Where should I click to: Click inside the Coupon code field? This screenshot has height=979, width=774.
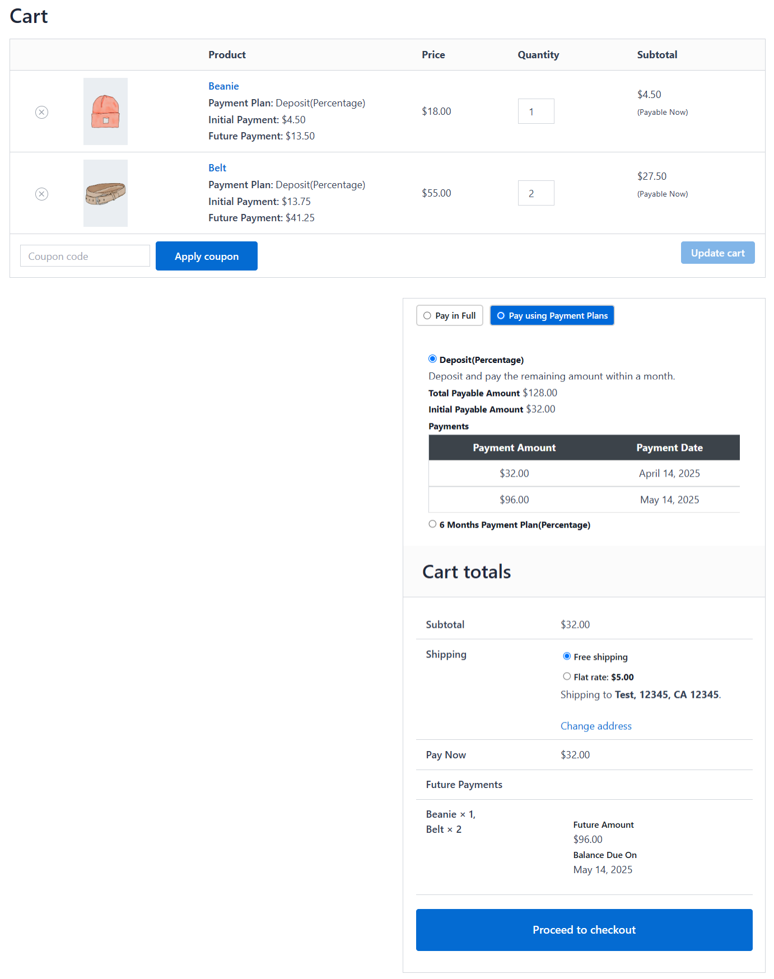coord(84,255)
